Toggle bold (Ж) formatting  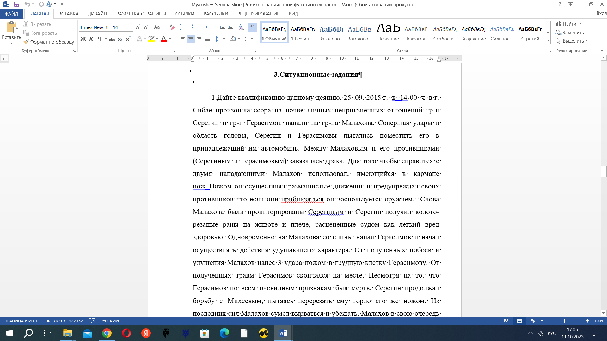click(83, 39)
